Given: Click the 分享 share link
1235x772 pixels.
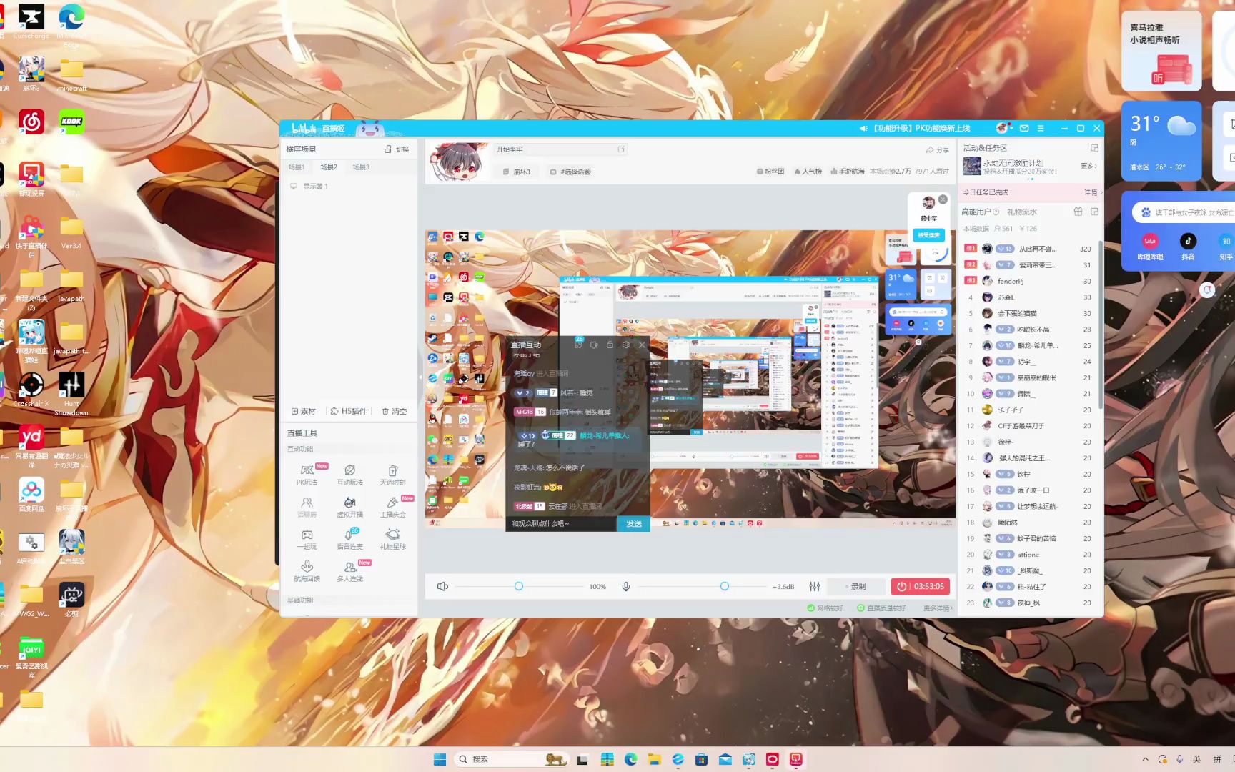Looking at the screenshot, I should [938, 150].
